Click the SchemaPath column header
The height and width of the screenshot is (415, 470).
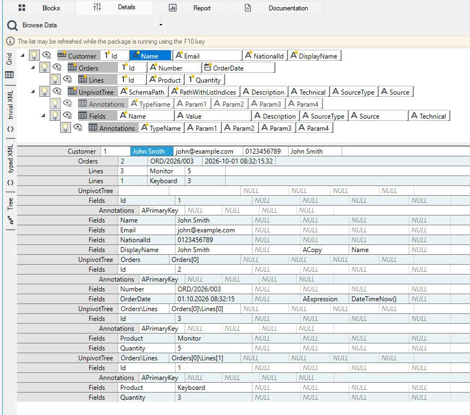(x=143, y=92)
